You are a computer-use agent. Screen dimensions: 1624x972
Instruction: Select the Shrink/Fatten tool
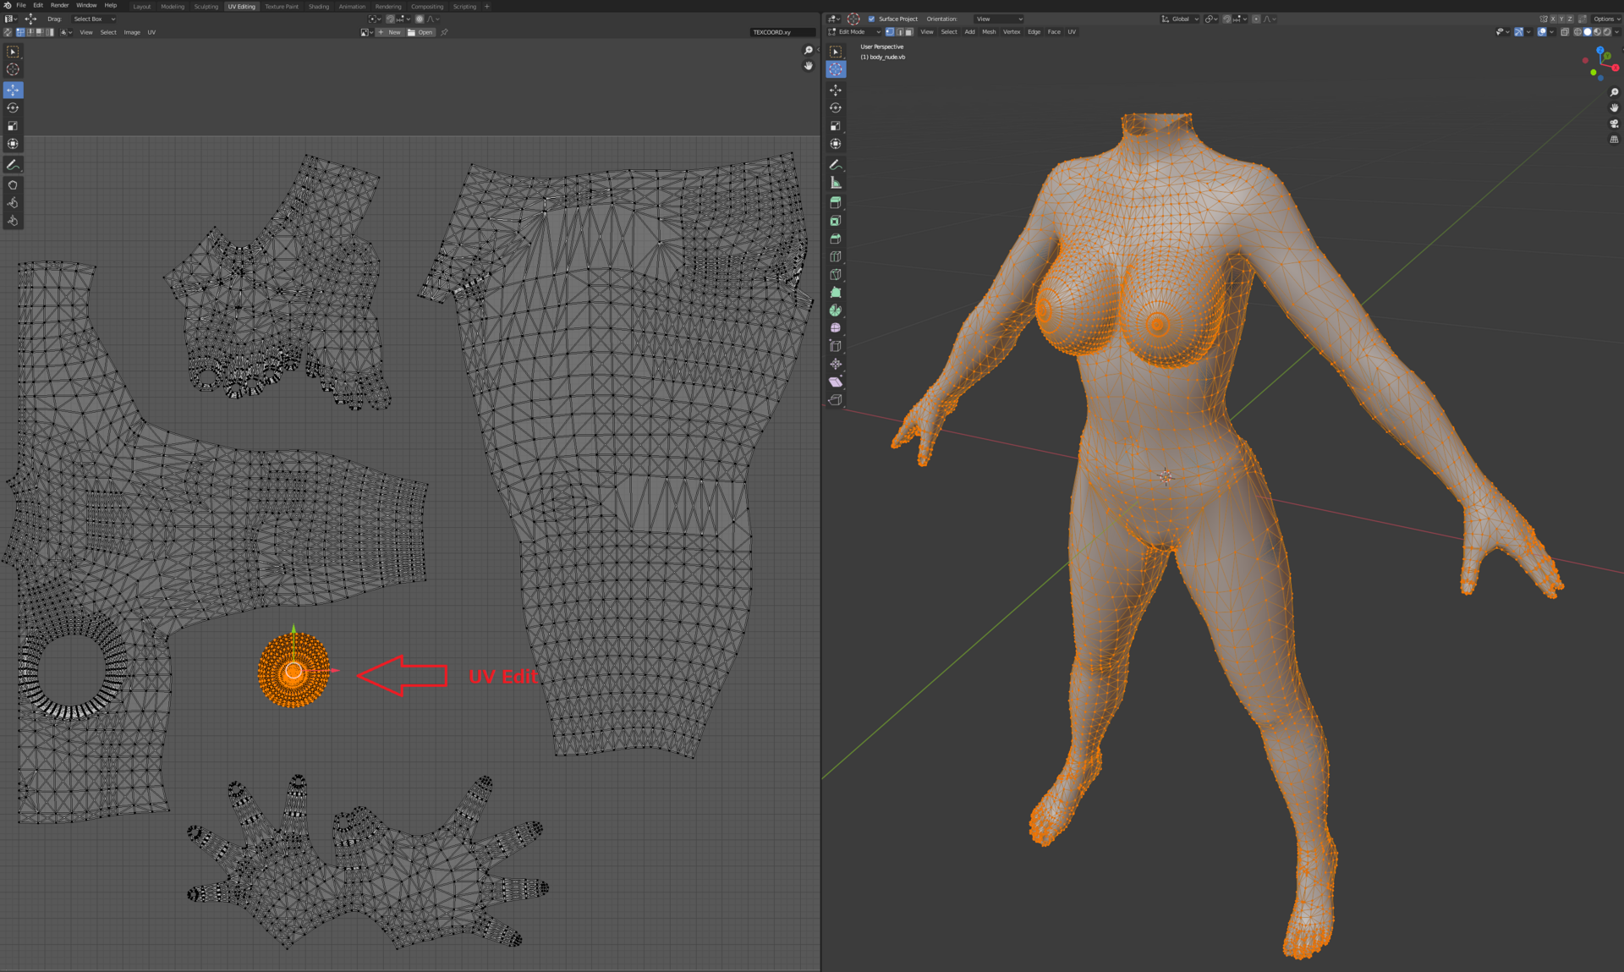pos(836,364)
